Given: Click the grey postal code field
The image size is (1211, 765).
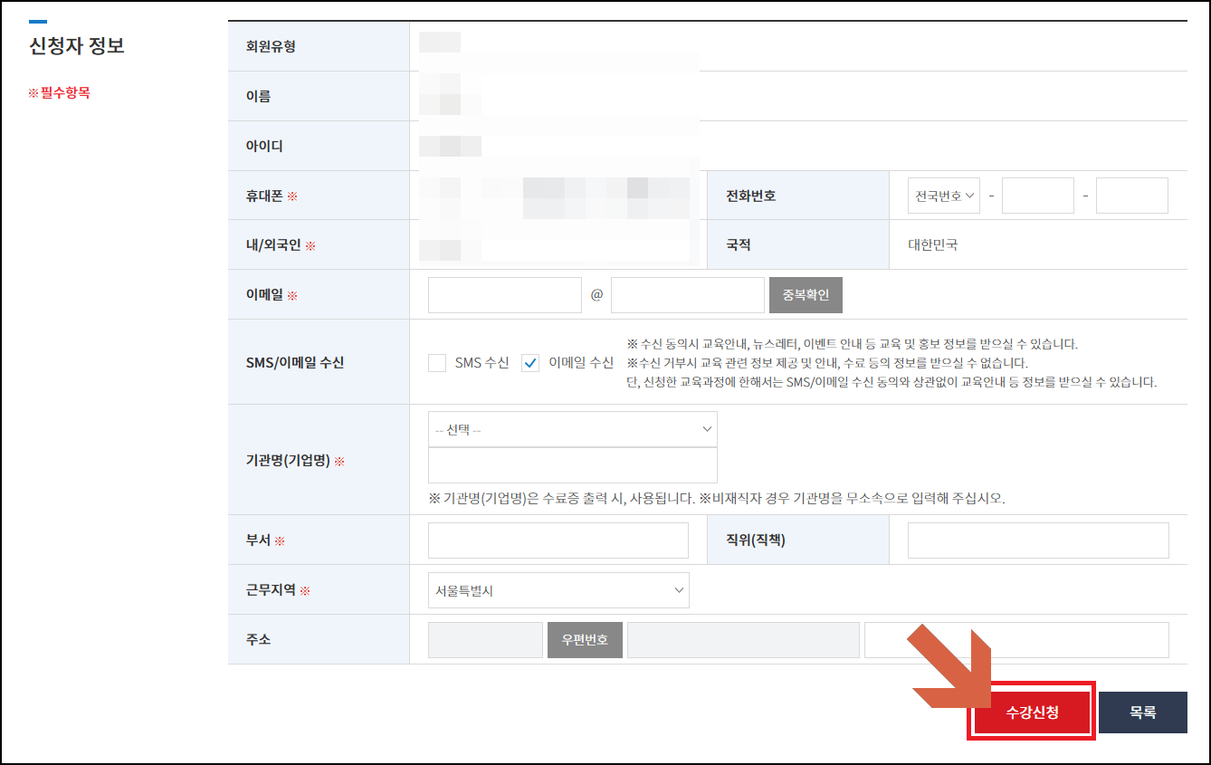Looking at the screenshot, I should coord(485,639).
